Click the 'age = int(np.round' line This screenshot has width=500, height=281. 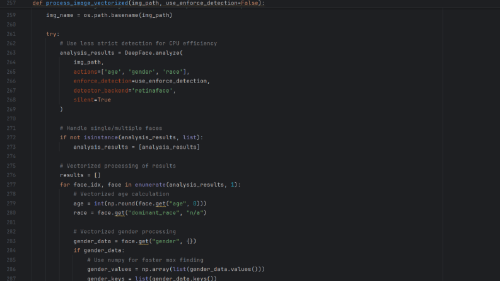[140, 204]
